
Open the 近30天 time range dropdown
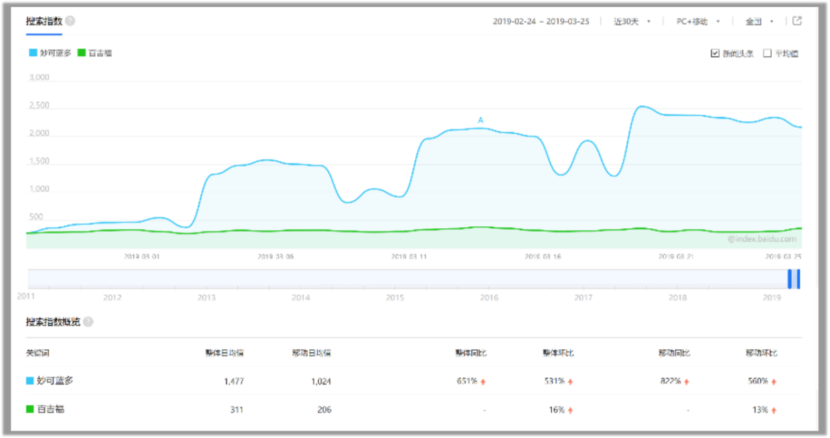point(631,21)
